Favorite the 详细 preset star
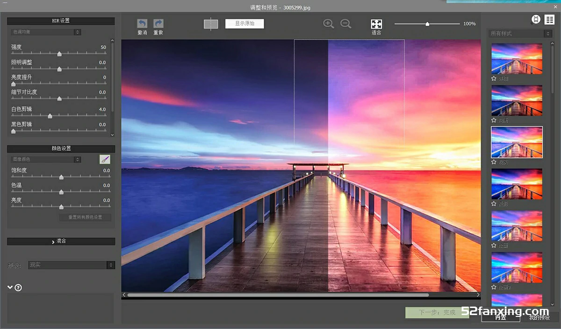 (494, 79)
